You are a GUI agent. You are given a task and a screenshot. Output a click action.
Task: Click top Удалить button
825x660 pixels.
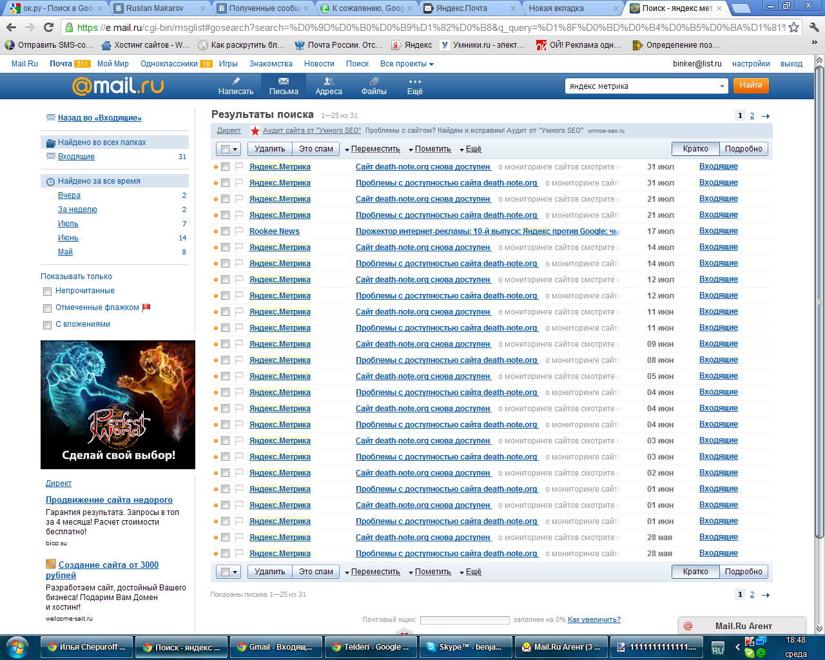coord(269,149)
